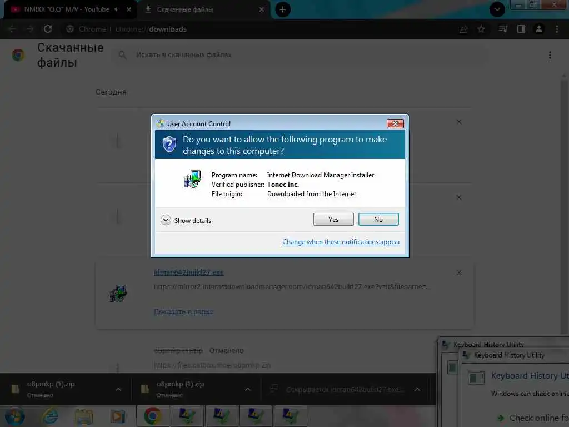The width and height of the screenshot is (569, 427).
Task: Click the share page icon
Action: point(463,29)
